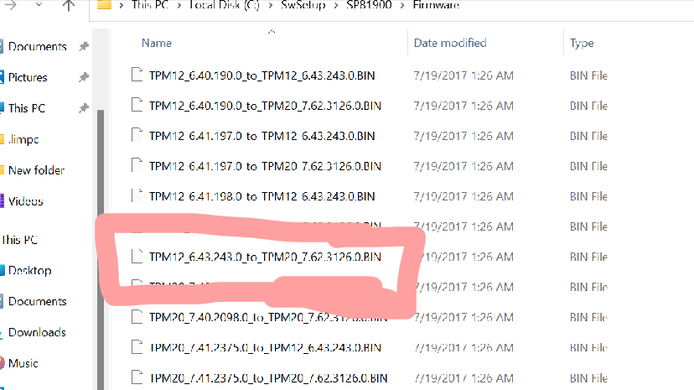694x390 pixels.
Task: Click the folder icon in the address bar
Action: [x=104, y=5]
